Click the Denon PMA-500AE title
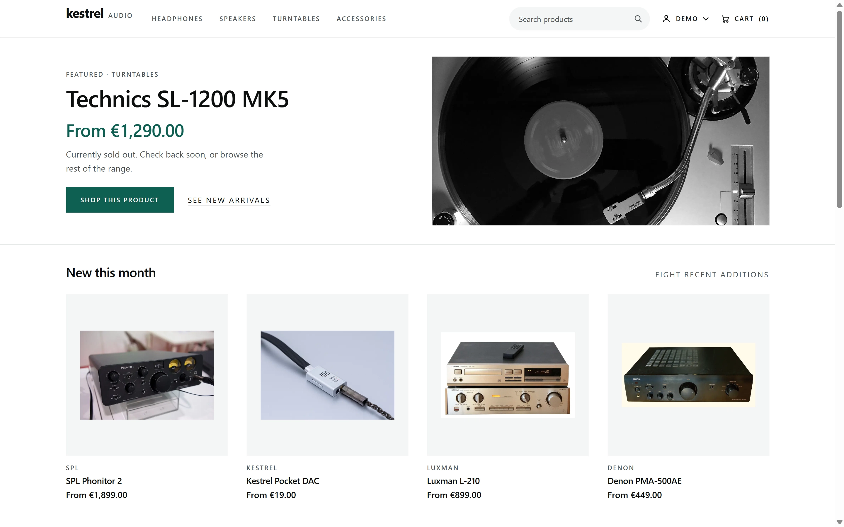 [644, 481]
